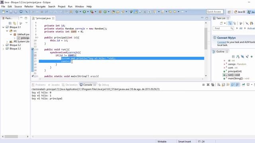Collapse the default package node
The height and width of the screenshot is (143, 255).
pyautogui.click(x=11, y=35)
